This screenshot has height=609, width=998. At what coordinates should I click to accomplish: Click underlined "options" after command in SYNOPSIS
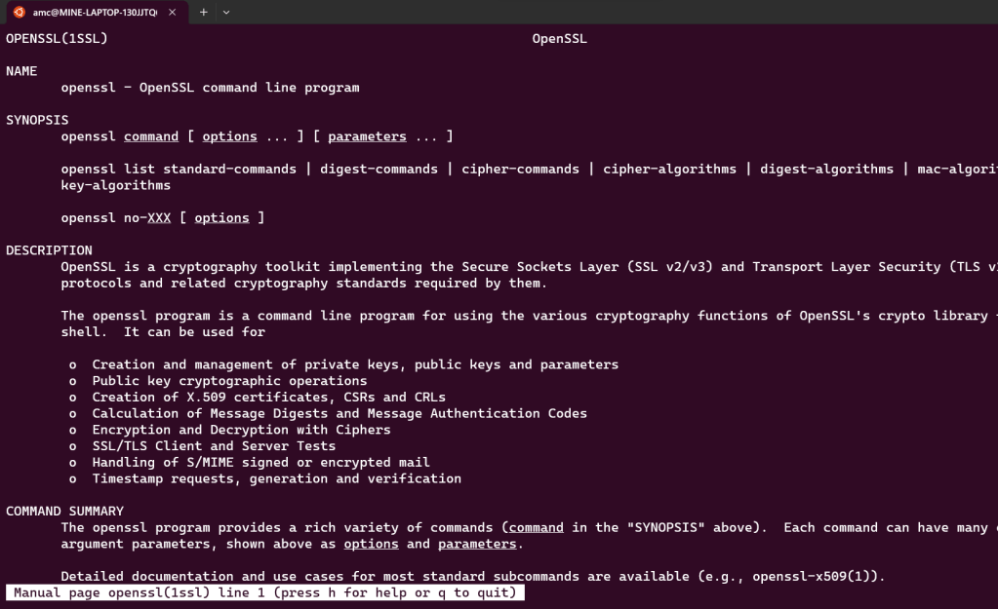[229, 136]
